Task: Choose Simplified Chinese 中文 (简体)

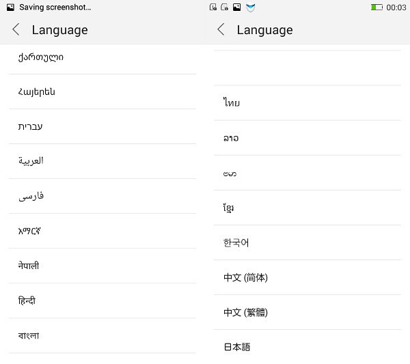Action: [245, 277]
